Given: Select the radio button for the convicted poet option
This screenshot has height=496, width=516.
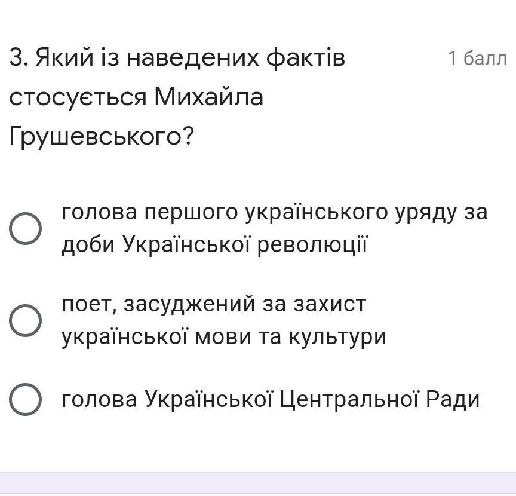Looking at the screenshot, I should tap(26, 320).
